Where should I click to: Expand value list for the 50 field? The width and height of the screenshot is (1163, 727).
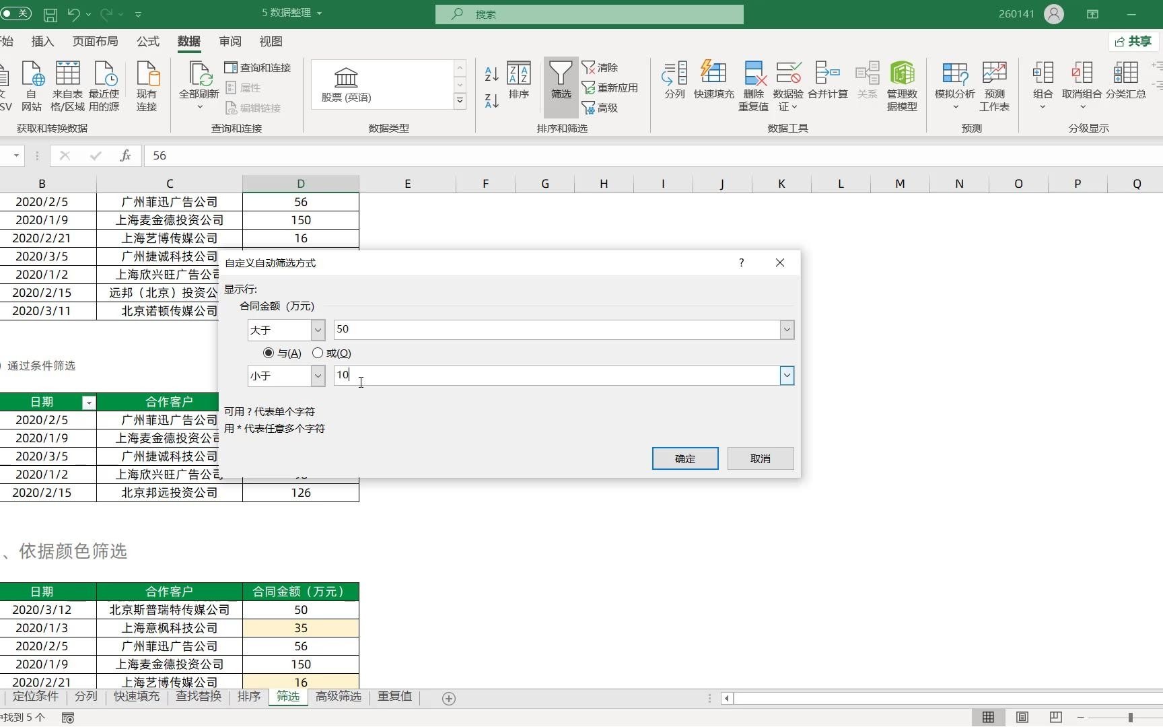pyautogui.click(x=787, y=330)
